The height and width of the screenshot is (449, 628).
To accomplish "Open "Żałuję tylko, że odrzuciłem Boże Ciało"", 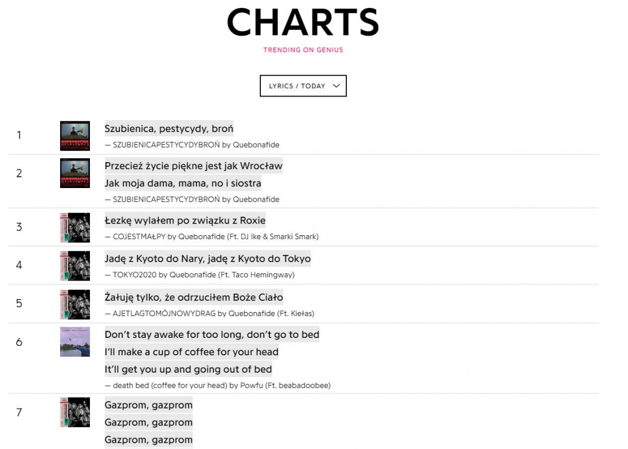I will [x=194, y=297].
